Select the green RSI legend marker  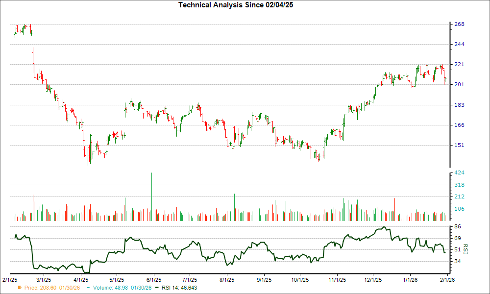(x=156, y=288)
